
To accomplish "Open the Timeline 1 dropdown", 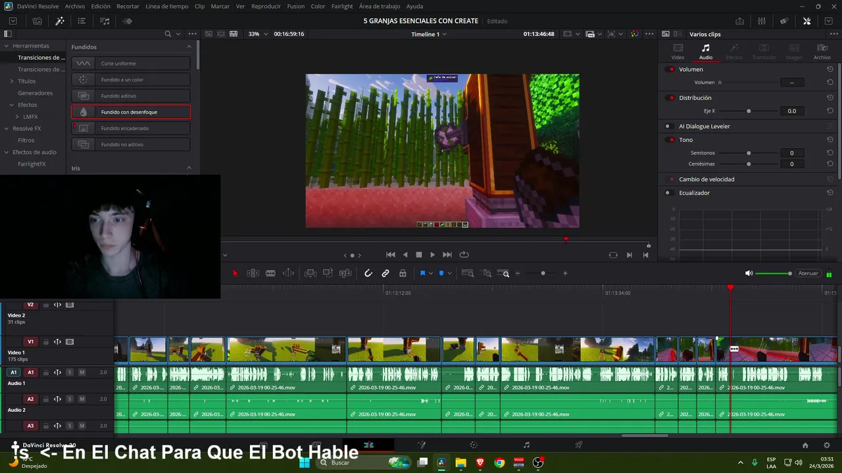I will [429, 34].
